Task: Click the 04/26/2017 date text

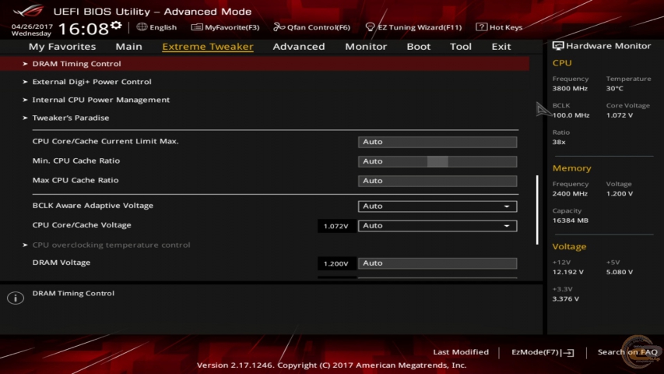Action: pos(32,26)
